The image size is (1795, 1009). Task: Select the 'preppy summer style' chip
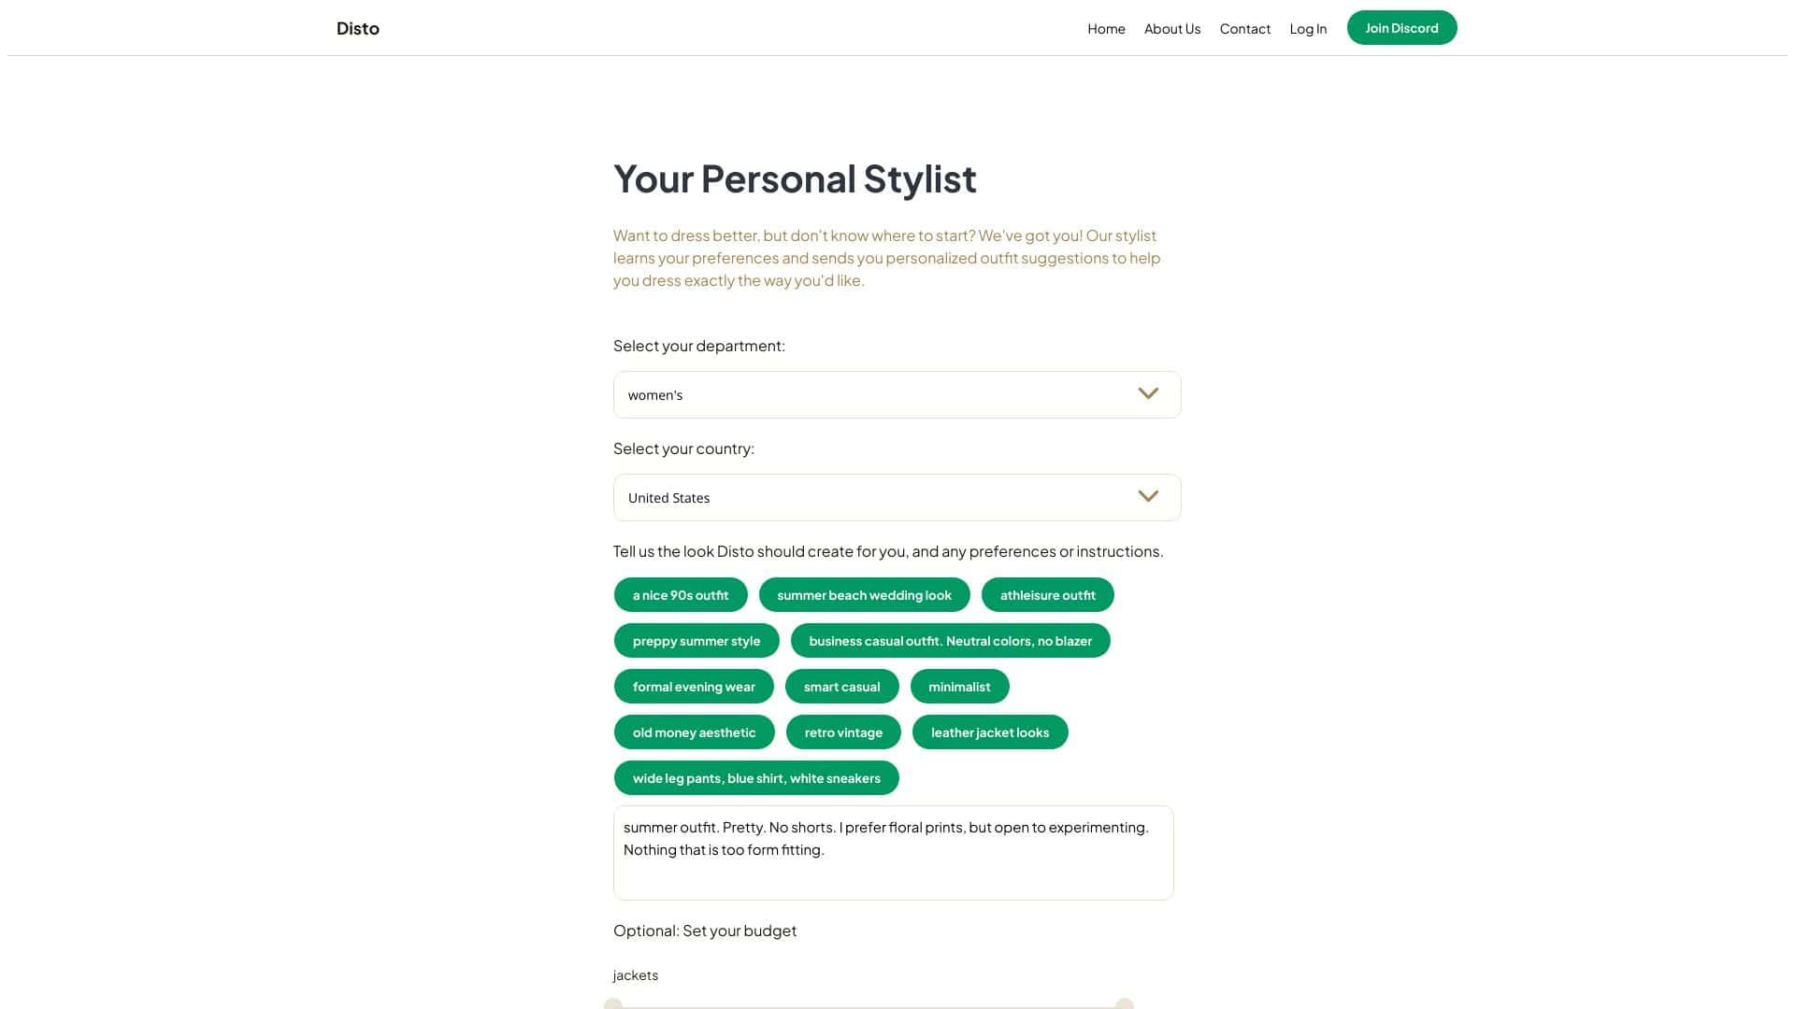point(696,641)
